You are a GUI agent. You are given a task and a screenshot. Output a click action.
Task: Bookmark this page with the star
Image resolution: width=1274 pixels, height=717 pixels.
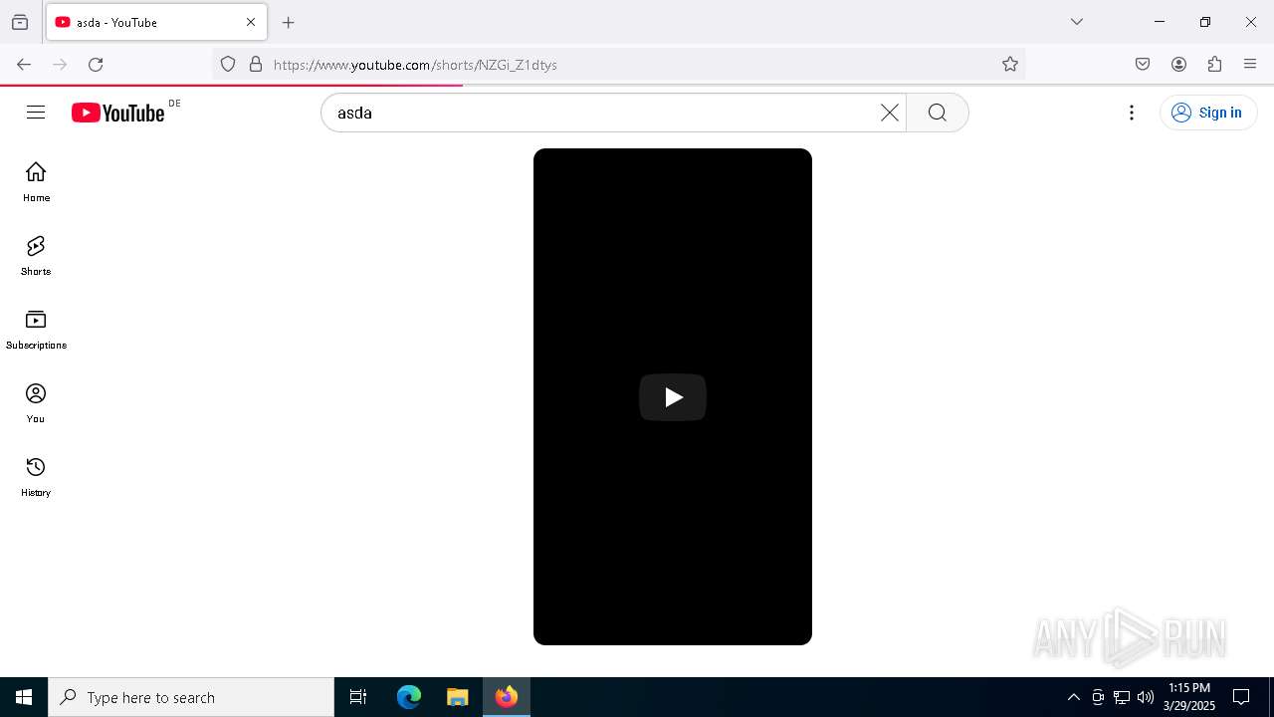(x=1010, y=64)
